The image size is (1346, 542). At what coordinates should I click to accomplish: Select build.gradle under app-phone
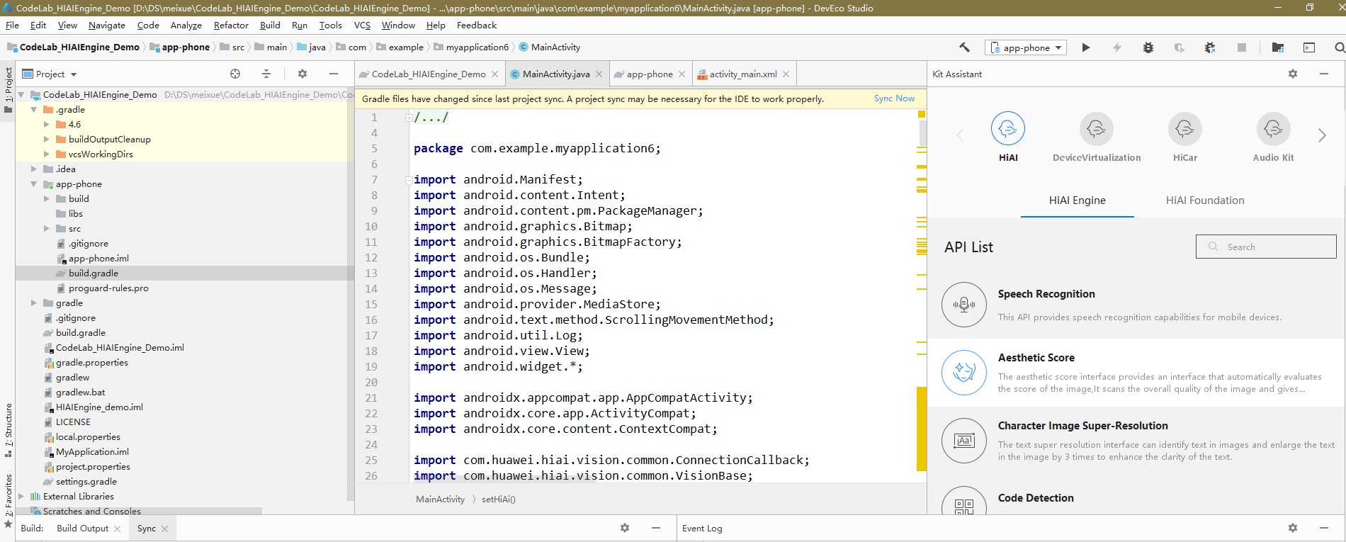(x=94, y=273)
